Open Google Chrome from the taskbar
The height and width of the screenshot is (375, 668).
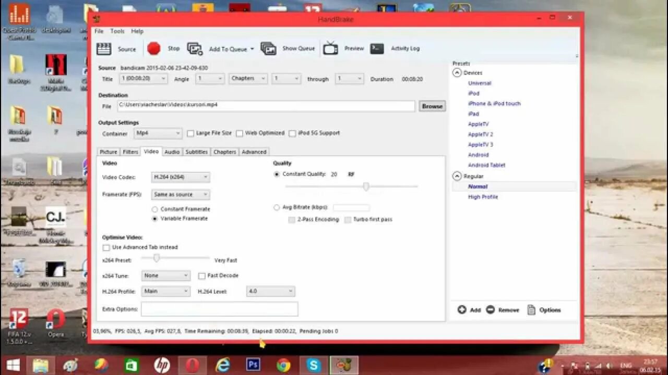[283, 365]
